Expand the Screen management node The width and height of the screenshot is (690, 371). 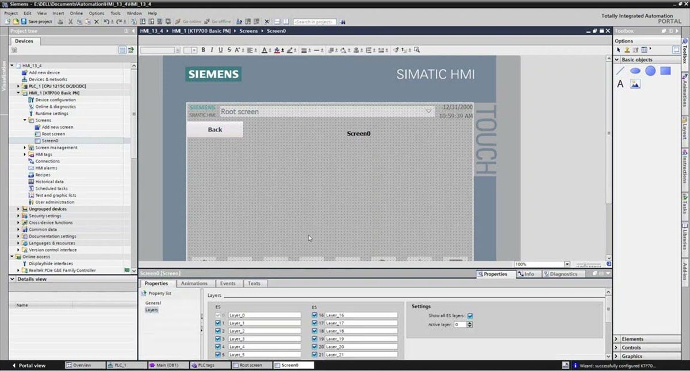25,148
